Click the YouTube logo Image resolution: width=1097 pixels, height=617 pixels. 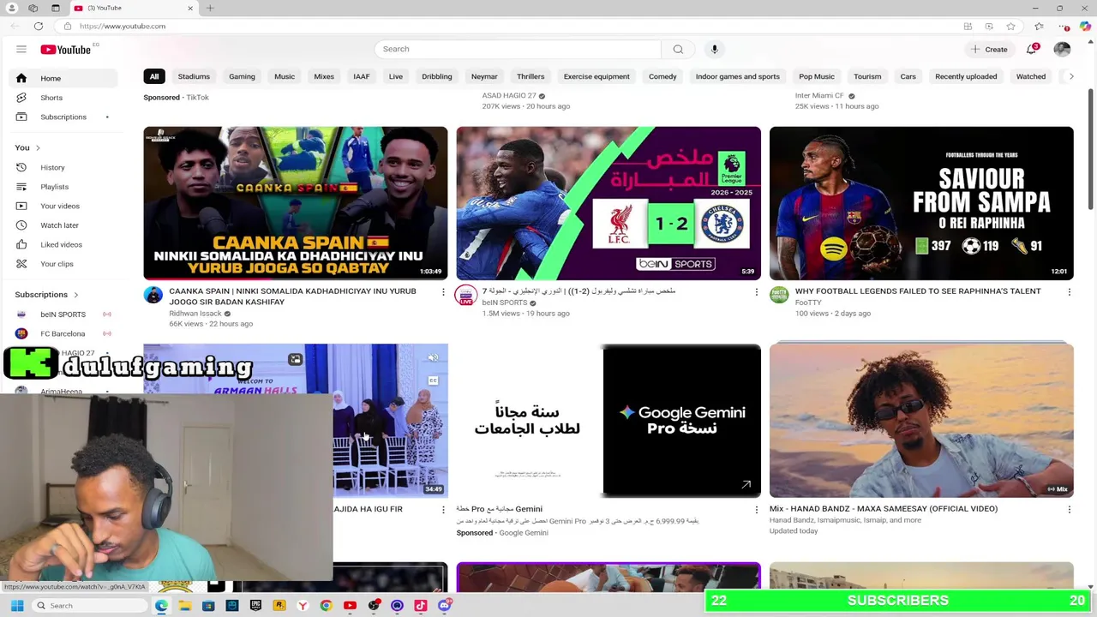65,50
